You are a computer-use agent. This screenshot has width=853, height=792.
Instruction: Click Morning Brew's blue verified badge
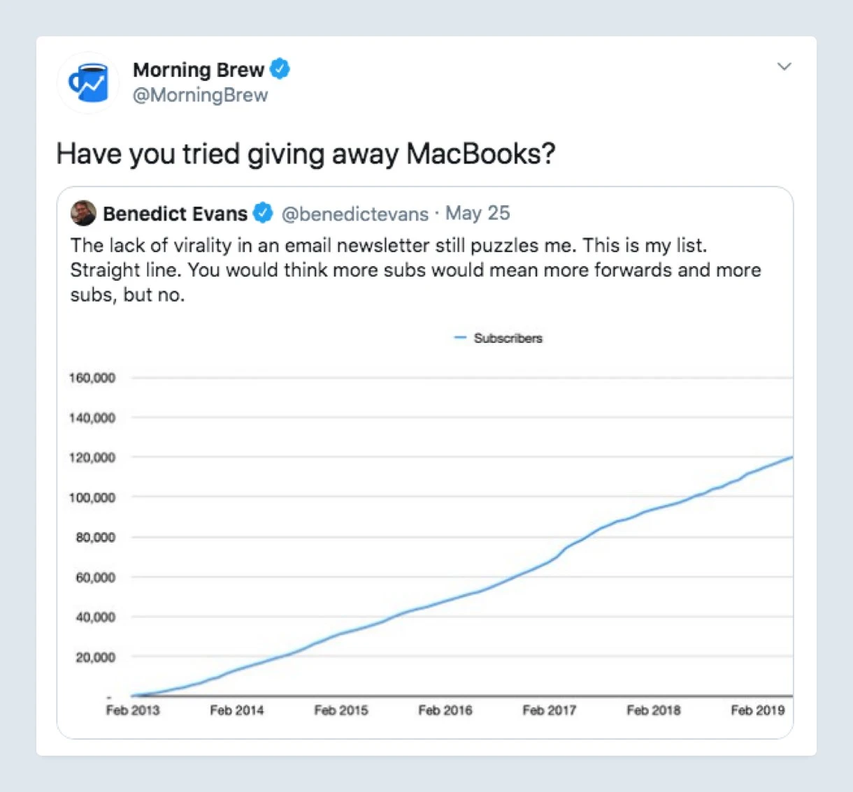(x=280, y=69)
